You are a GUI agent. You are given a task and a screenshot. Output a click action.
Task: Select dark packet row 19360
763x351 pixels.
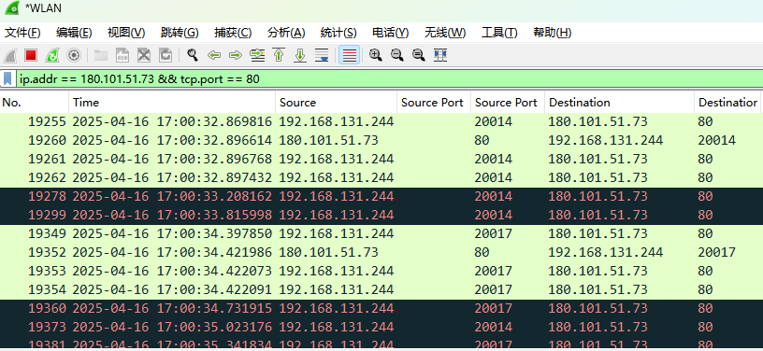[381, 308]
